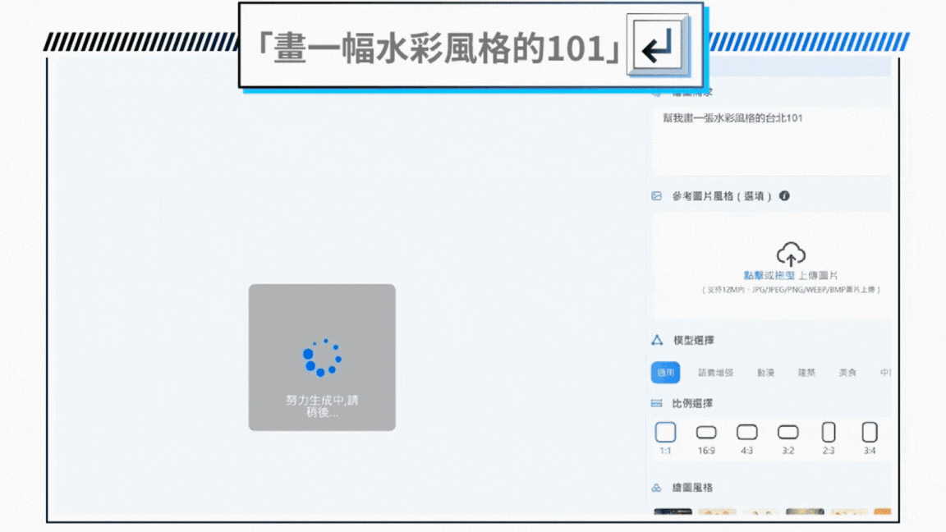This screenshot has width=946, height=532.
Task: Choose the 2:3 portrait ratio
Action: pos(829,438)
